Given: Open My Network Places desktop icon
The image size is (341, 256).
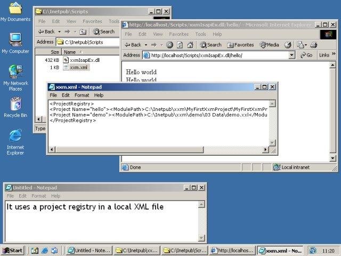Looking at the screenshot, I should click(x=15, y=78).
